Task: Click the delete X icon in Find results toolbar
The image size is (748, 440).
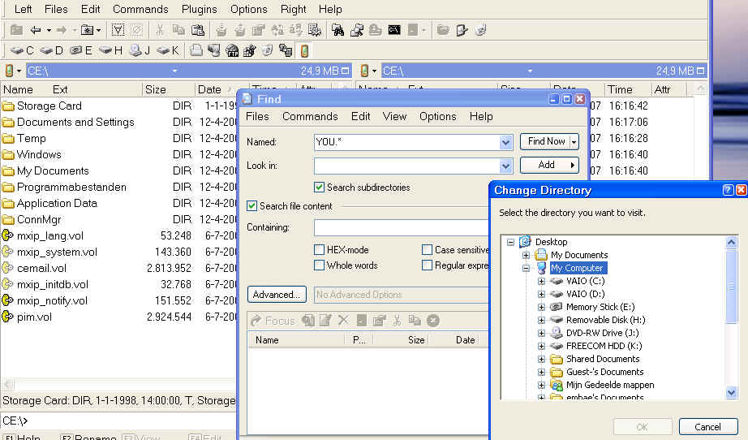Action: click(343, 320)
